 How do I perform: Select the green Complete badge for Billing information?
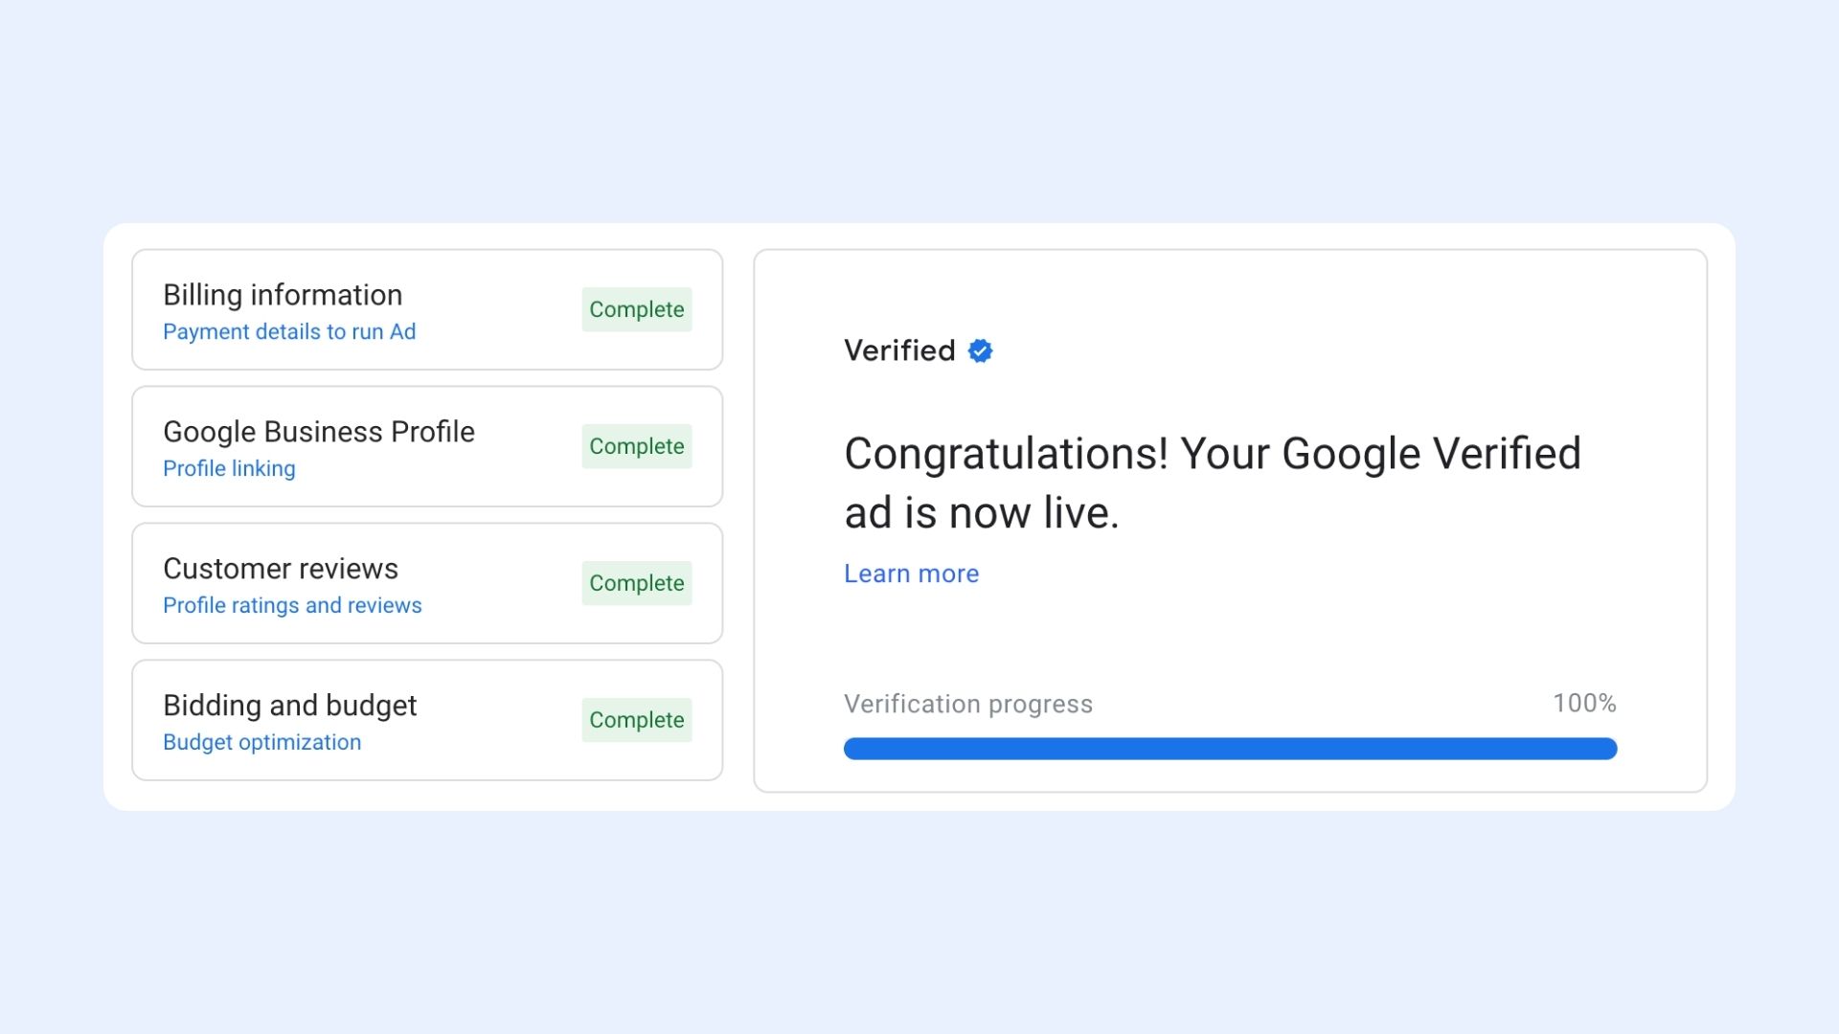tap(636, 309)
